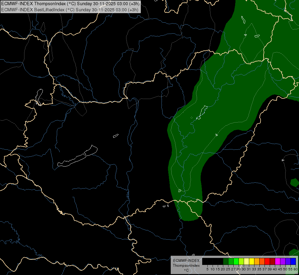Click the '10' tick label on the legend

click(213, 269)
